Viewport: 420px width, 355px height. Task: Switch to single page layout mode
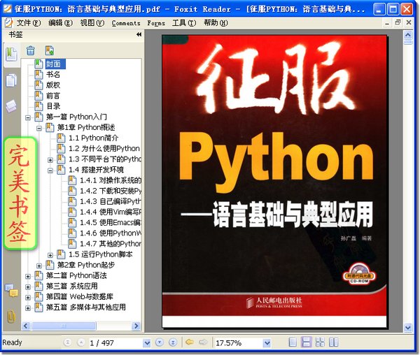coord(293,342)
